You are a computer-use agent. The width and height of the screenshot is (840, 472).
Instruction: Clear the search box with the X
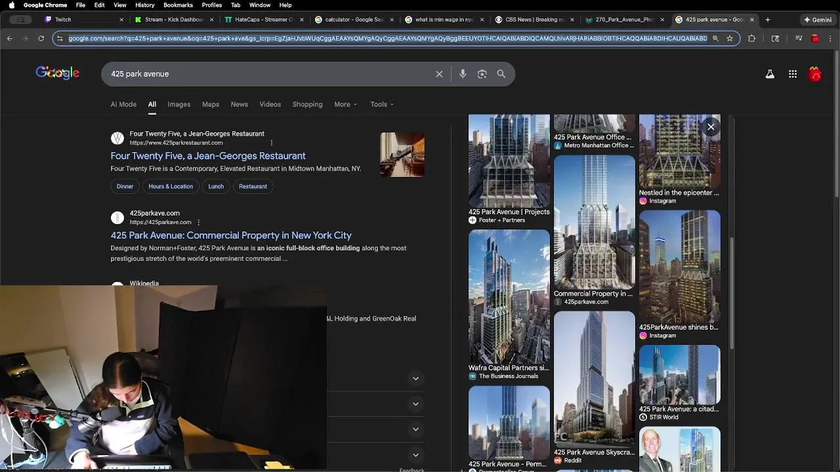pyautogui.click(x=439, y=74)
